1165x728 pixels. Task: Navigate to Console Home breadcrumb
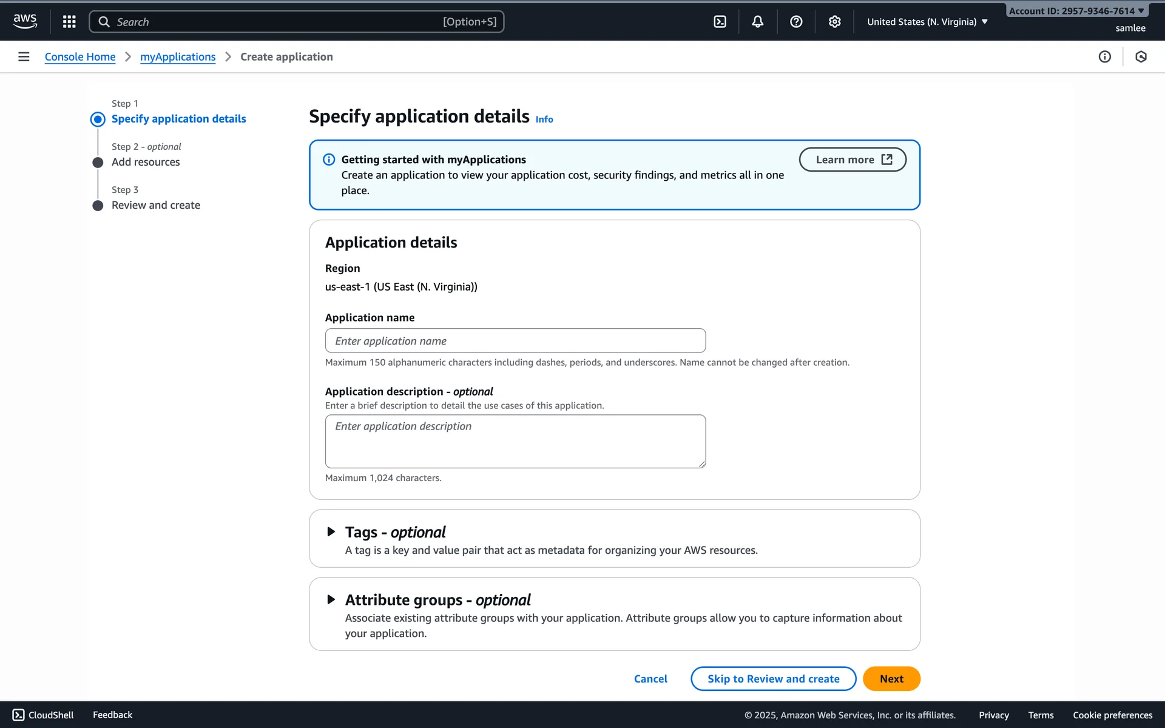pyautogui.click(x=80, y=56)
